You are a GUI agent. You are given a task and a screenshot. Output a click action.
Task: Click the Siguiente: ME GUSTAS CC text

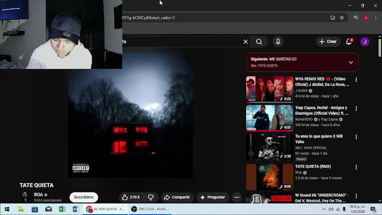tap(273, 59)
